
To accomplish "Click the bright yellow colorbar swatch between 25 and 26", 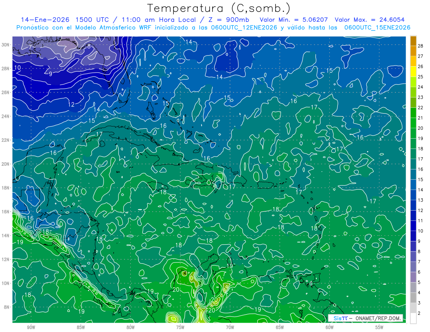I will point(413,71).
